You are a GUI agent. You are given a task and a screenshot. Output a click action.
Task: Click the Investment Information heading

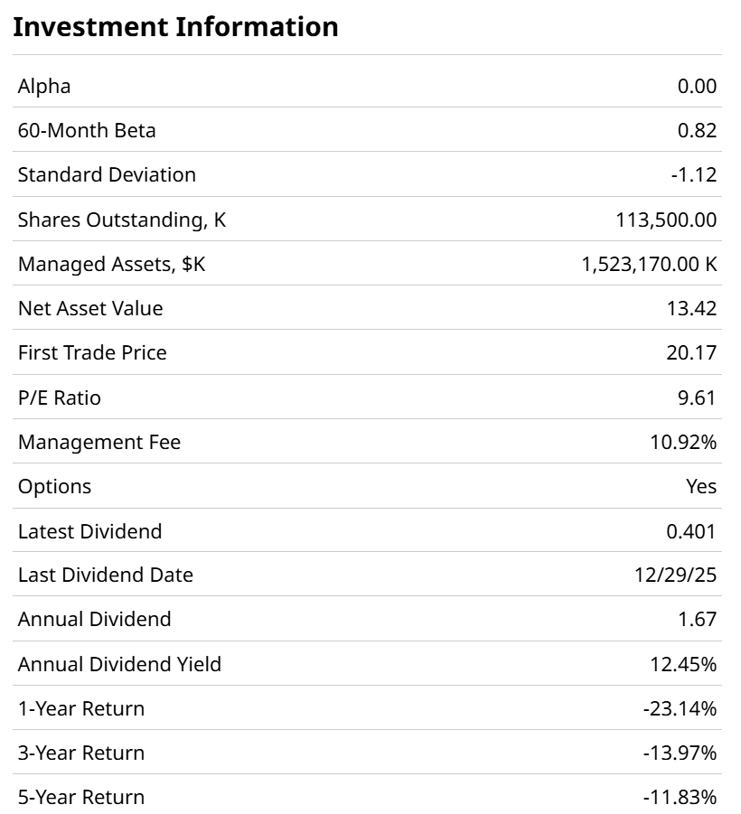(x=175, y=27)
